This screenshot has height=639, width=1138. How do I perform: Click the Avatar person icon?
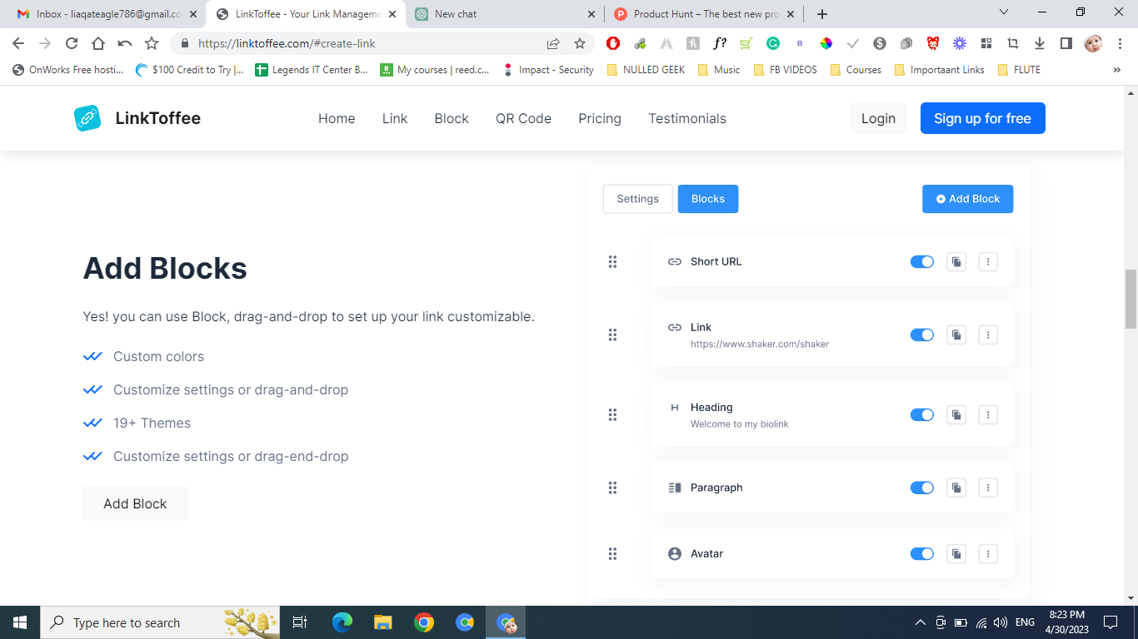point(675,553)
